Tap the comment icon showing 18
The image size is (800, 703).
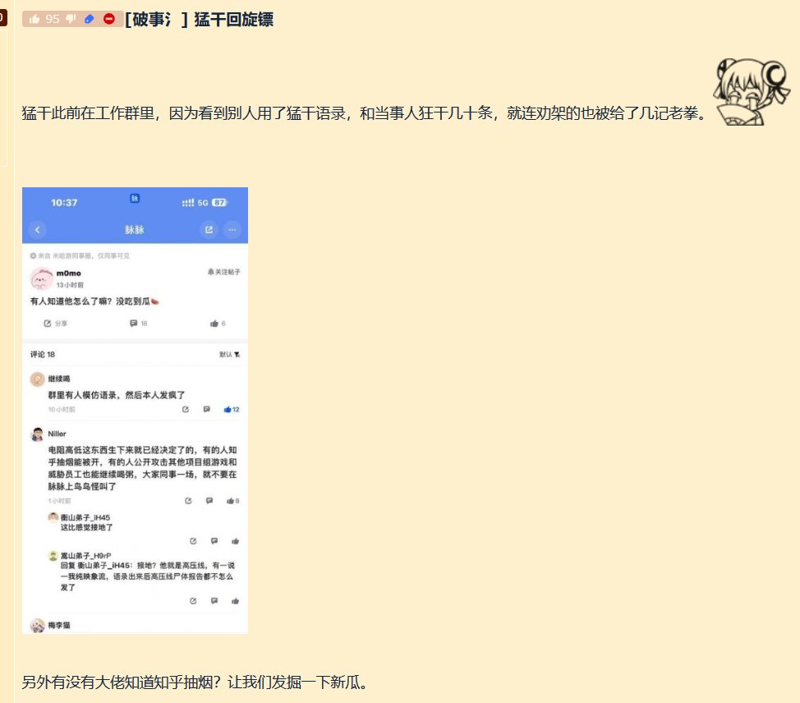[138, 324]
